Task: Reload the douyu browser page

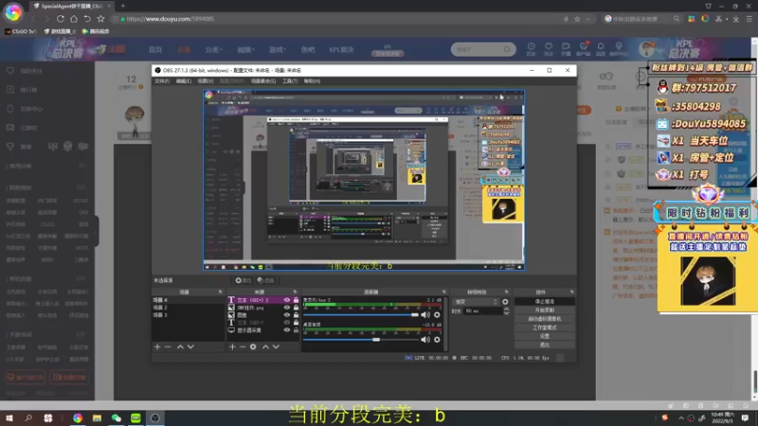Action: coord(60,19)
